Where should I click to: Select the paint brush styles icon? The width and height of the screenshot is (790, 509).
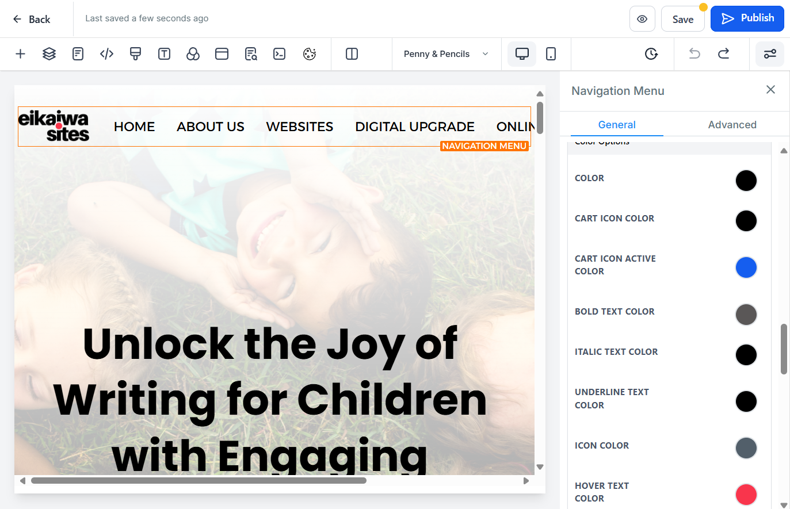point(135,54)
